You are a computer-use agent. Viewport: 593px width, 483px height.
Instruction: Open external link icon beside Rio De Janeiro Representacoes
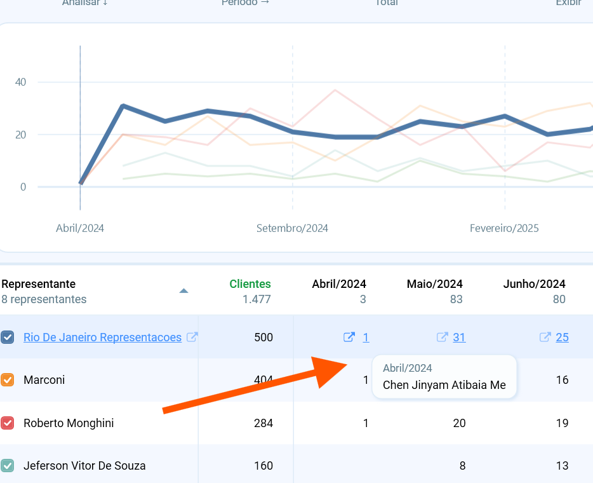point(192,337)
